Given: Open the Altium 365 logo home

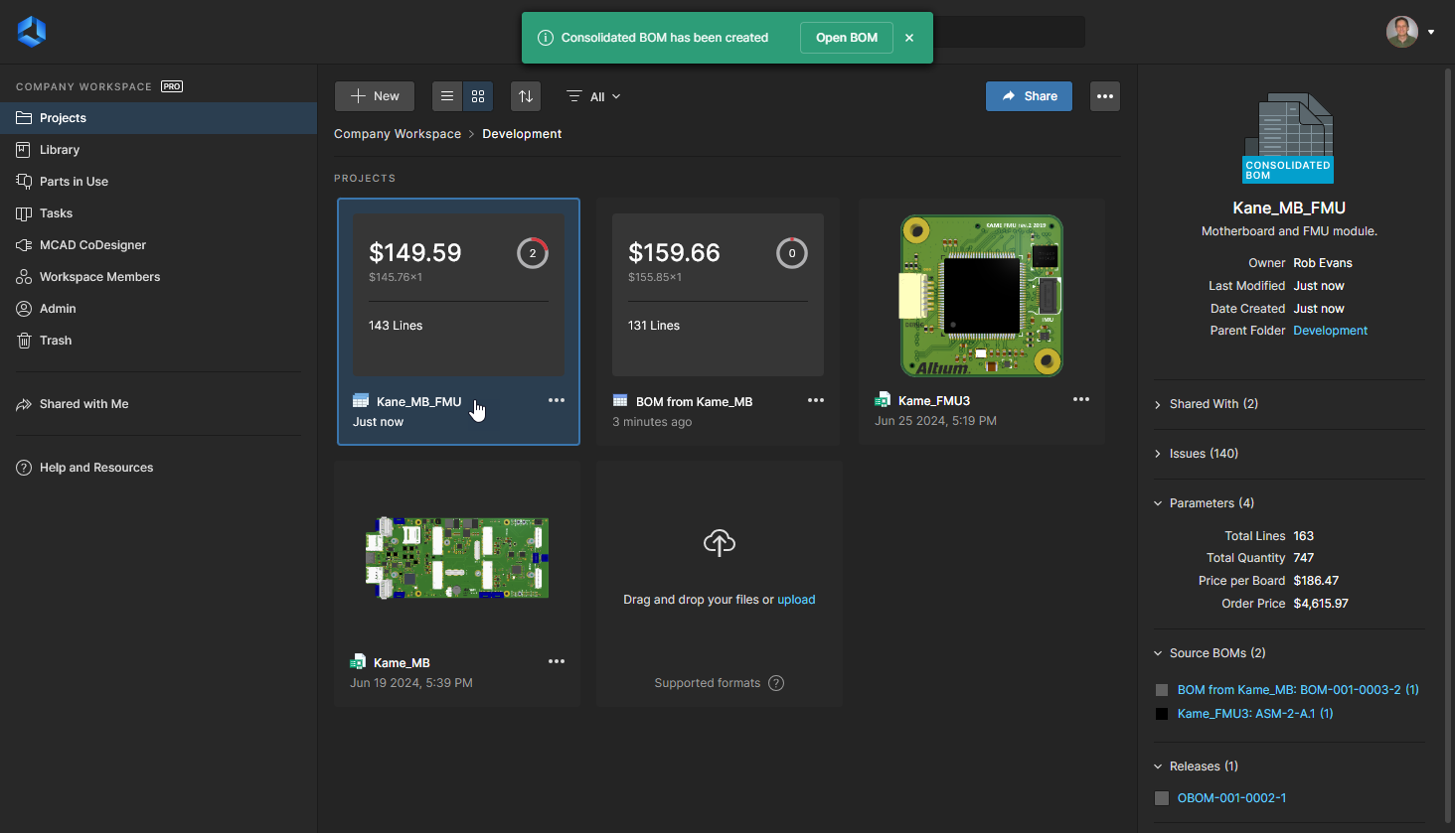Looking at the screenshot, I should [x=32, y=32].
